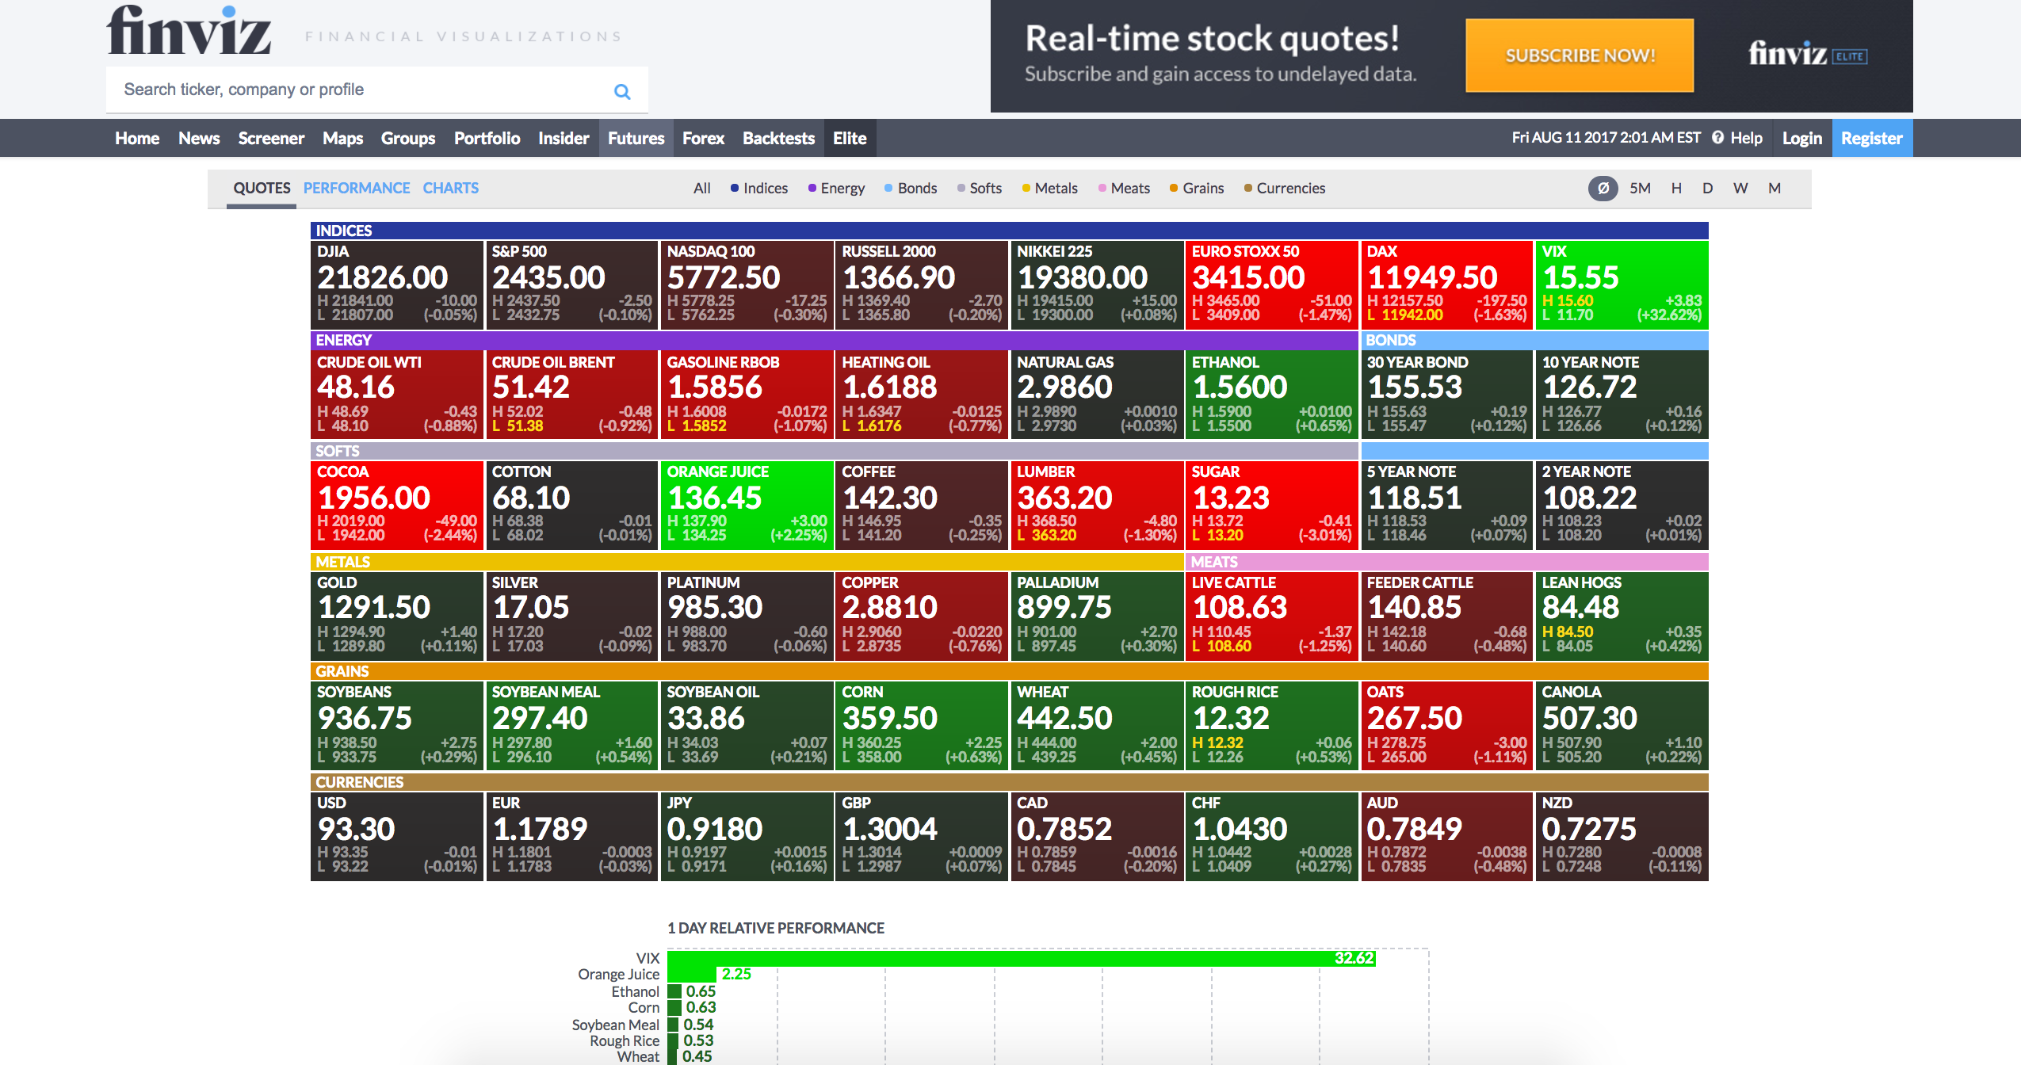Click the search magnifier icon
This screenshot has width=2021, height=1065.
(x=622, y=91)
